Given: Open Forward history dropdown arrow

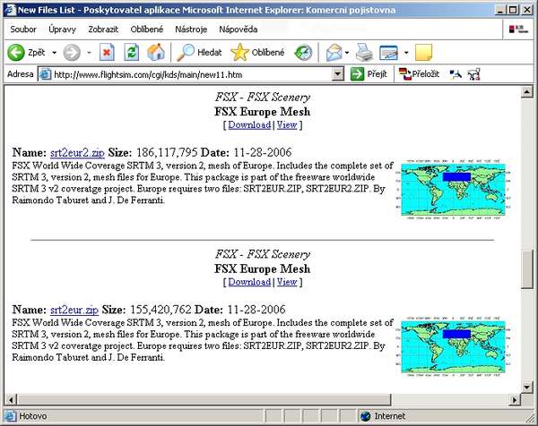Looking at the screenshot, I should [x=89, y=53].
